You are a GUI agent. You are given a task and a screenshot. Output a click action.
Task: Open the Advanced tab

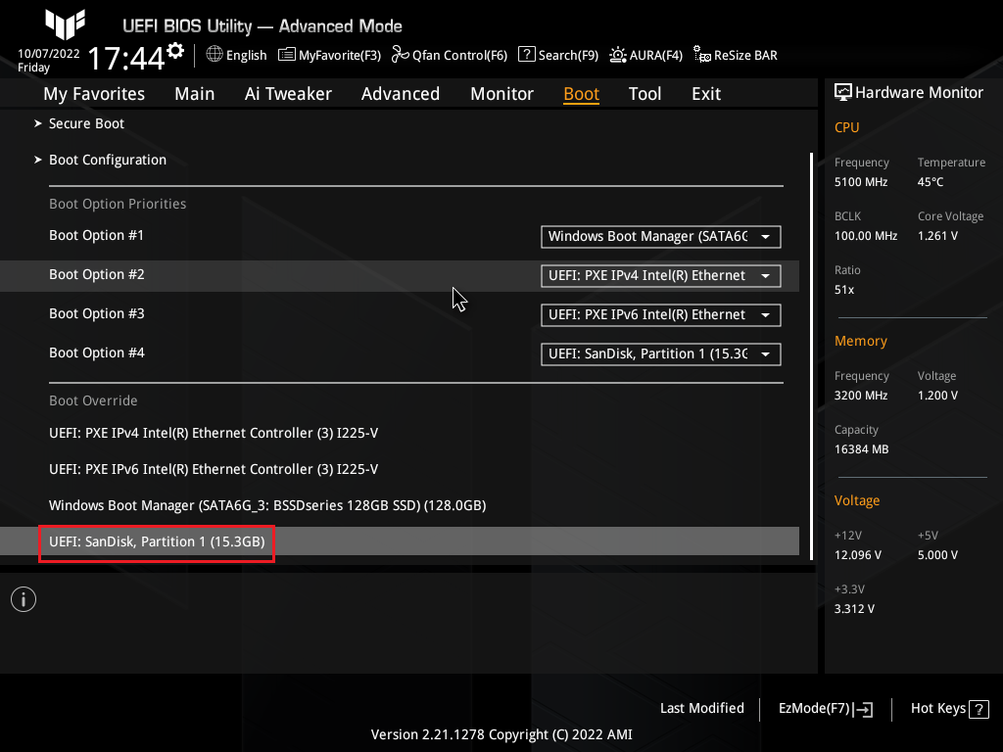point(401,94)
